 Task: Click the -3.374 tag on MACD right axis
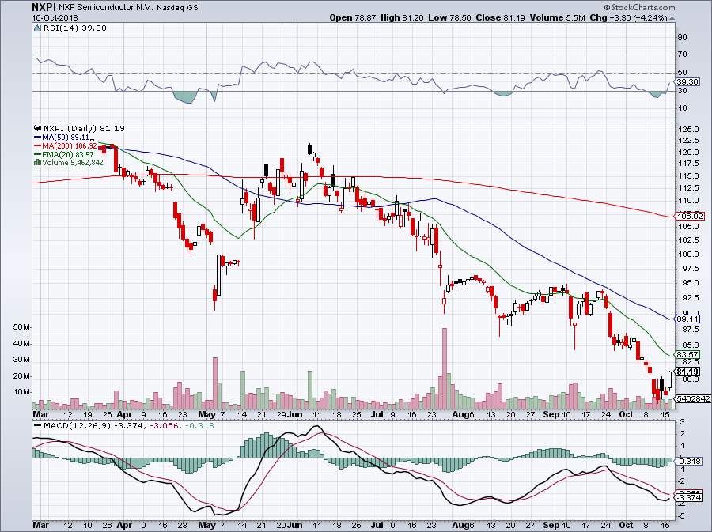pyautogui.click(x=689, y=497)
